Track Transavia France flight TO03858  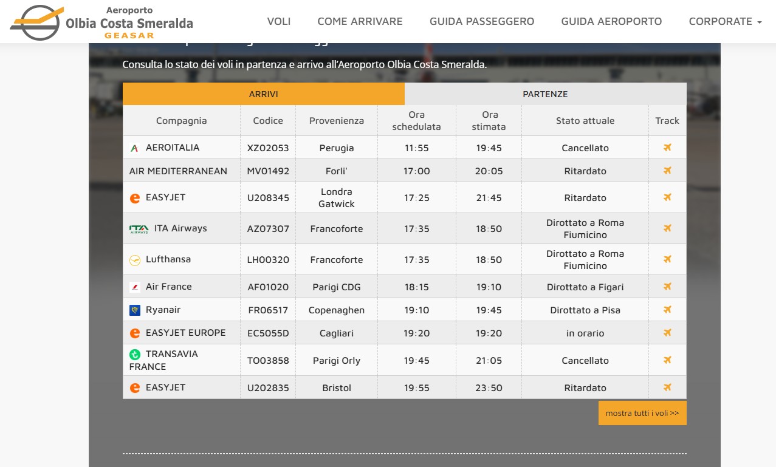pos(667,360)
